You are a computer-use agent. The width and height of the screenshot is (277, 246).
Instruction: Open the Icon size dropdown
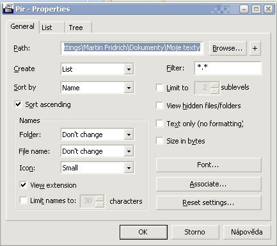pos(129,168)
